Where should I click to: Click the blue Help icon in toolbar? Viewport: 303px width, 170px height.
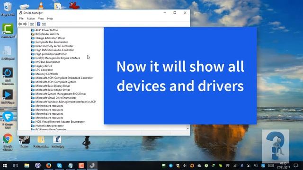[39, 24]
